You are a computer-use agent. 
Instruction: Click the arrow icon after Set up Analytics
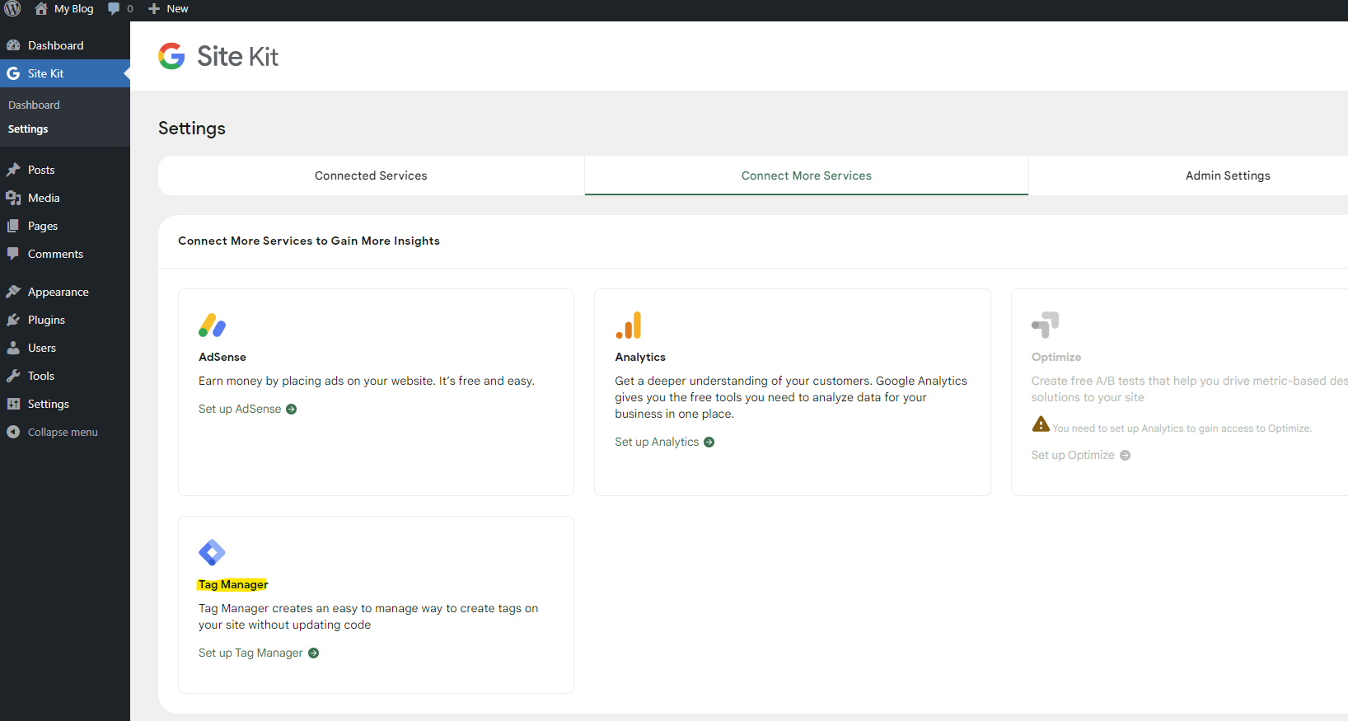click(x=709, y=442)
